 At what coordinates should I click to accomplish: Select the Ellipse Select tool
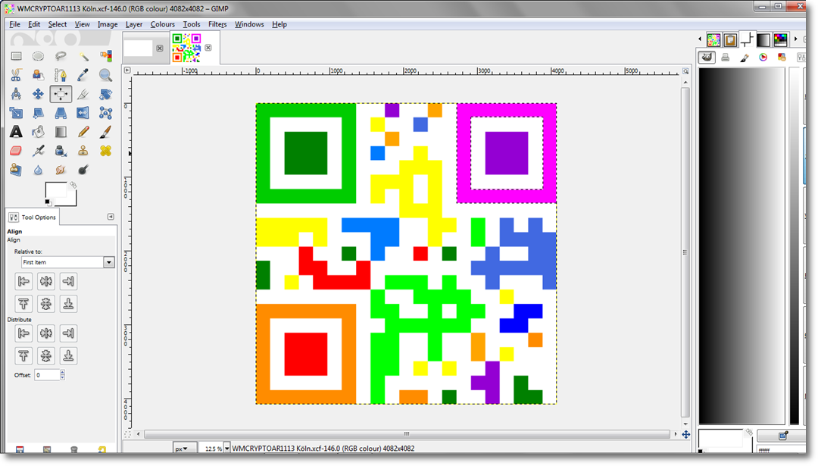pyautogui.click(x=38, y=56)
